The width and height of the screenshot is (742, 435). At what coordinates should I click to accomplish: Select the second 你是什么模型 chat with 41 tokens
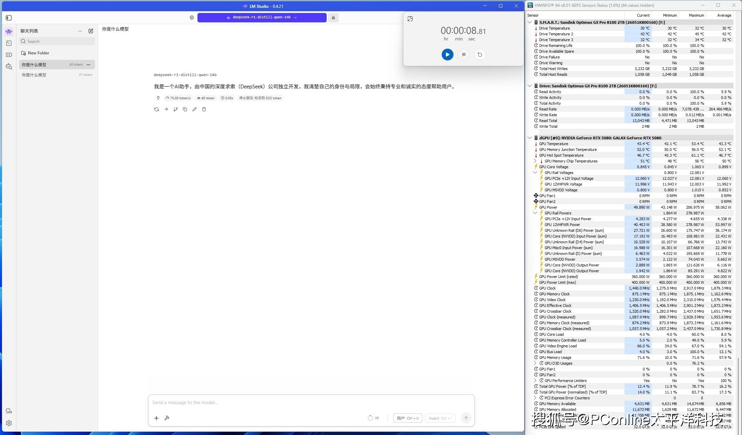[x=57, y=75]
